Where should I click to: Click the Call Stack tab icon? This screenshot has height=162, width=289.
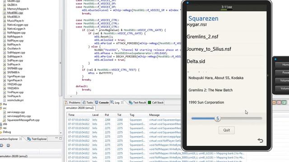point(149,103)
